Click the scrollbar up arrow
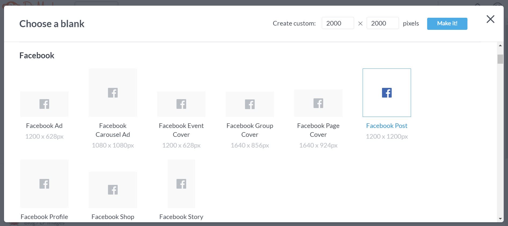The height and width of the screenshot is (226, 508). click(500, 45)
